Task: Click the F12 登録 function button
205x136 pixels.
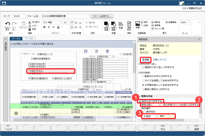Action: [x=197, y=128]
